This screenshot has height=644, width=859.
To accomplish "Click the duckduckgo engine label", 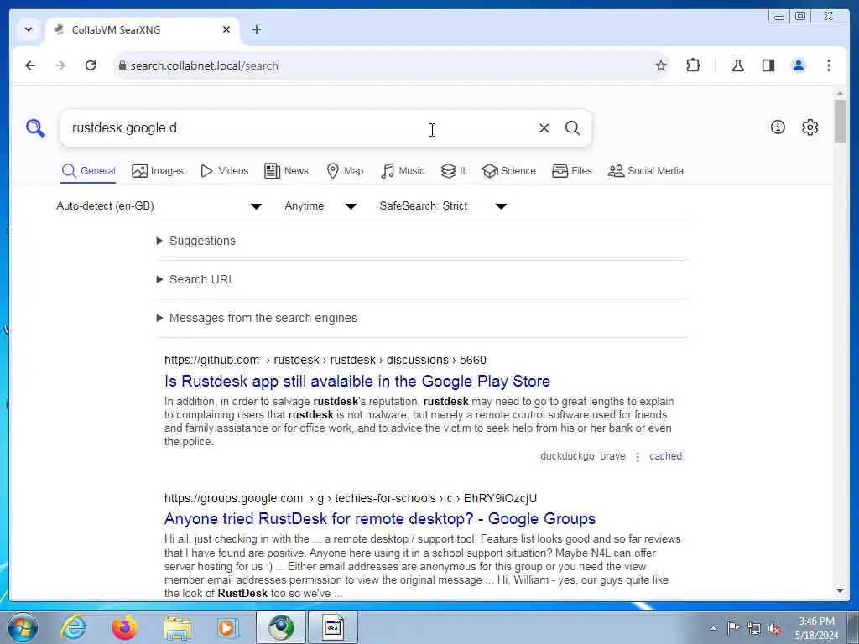I will pos(567,456).
